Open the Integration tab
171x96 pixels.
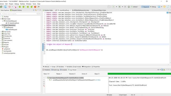click(86, 67)
